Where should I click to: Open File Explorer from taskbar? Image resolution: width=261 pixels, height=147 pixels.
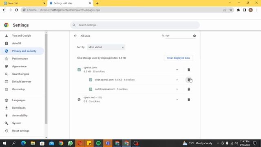pyautogui.click(x=33, y=143)
